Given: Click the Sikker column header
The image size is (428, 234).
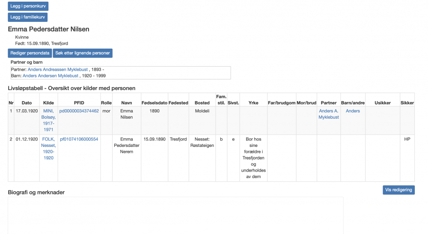Looking at the screenshot, I should click(407, 103).
